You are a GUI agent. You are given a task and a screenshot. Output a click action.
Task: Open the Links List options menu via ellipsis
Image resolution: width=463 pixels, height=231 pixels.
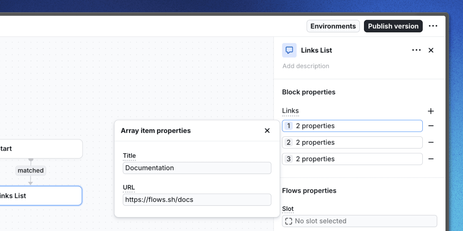click(x=416, y=50)
